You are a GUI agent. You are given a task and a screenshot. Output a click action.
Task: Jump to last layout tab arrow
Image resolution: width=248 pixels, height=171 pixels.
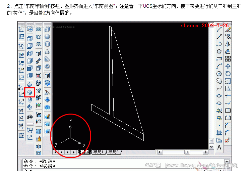pos(74,152)
